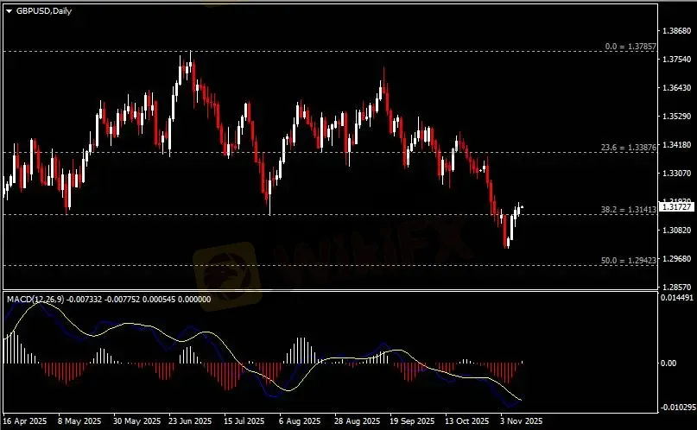Click the MACD -0.010295 axis minimum
This screenshot has width=697, height=430.
click(x=676, y=406)
